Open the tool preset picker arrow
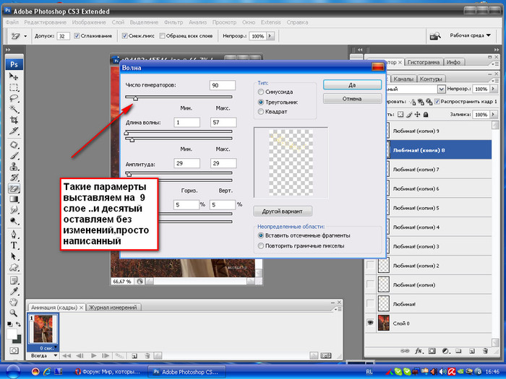The image size is (506, 379). pyautogui.click(x=25, y=36)
